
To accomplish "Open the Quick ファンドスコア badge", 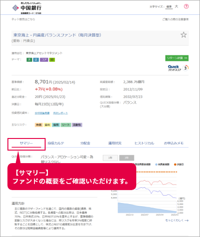I will click(x=178, y=68).
